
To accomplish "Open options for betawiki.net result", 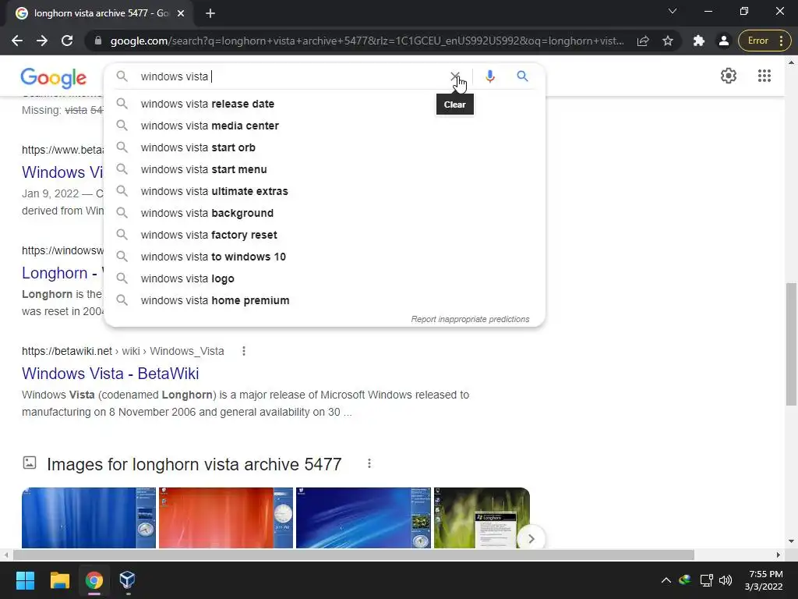I will pos(244,351).
